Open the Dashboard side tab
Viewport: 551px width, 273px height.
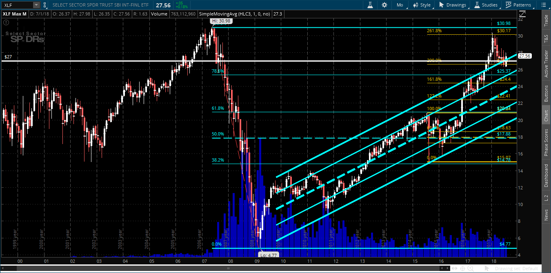pos(546,176)
